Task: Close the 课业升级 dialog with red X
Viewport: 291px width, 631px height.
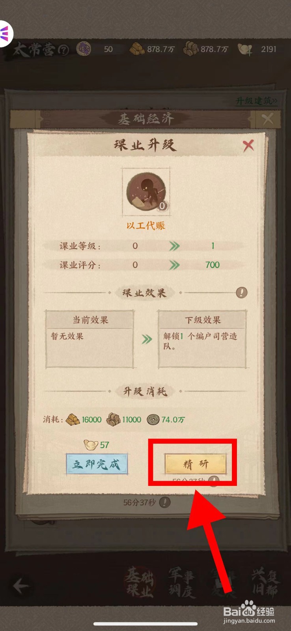Action: 248,146
